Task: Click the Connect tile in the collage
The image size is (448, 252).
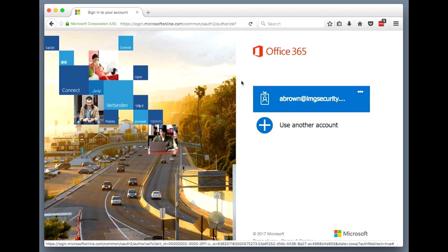Action: [x=74, y=80]
